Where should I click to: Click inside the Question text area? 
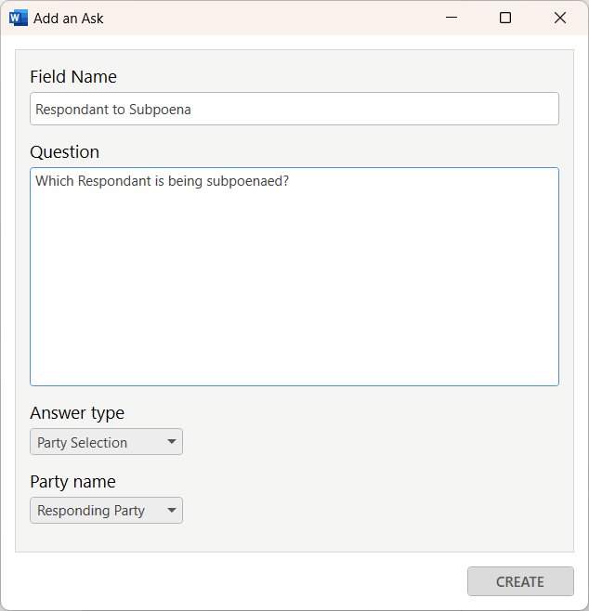click(x=294, y=277)
